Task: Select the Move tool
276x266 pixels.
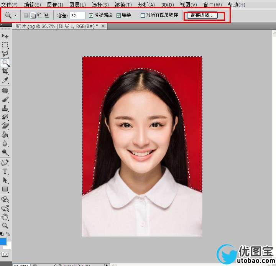Action: (x=5, y=36)
